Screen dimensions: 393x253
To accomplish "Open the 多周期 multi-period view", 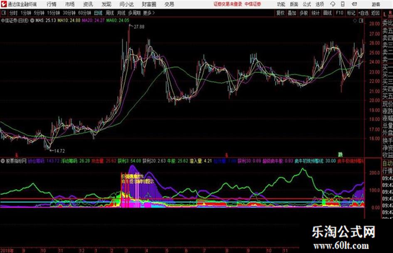I will [134, 13].
